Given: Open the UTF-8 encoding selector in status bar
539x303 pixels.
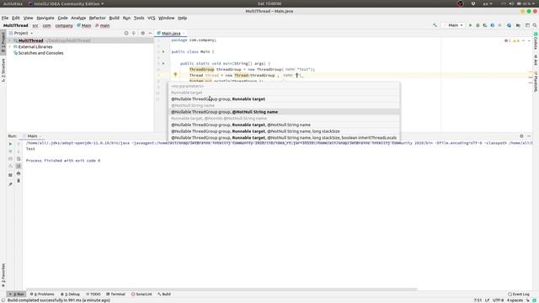Looking at the screenshot, I should (498, 300).
